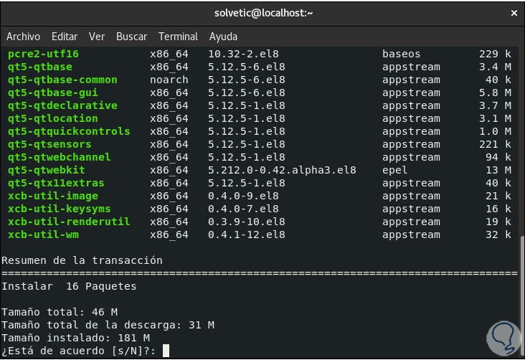Open the Ver menu
Image resolution: width=525 pixels, height=360 pixels.
tap(97, 36)
